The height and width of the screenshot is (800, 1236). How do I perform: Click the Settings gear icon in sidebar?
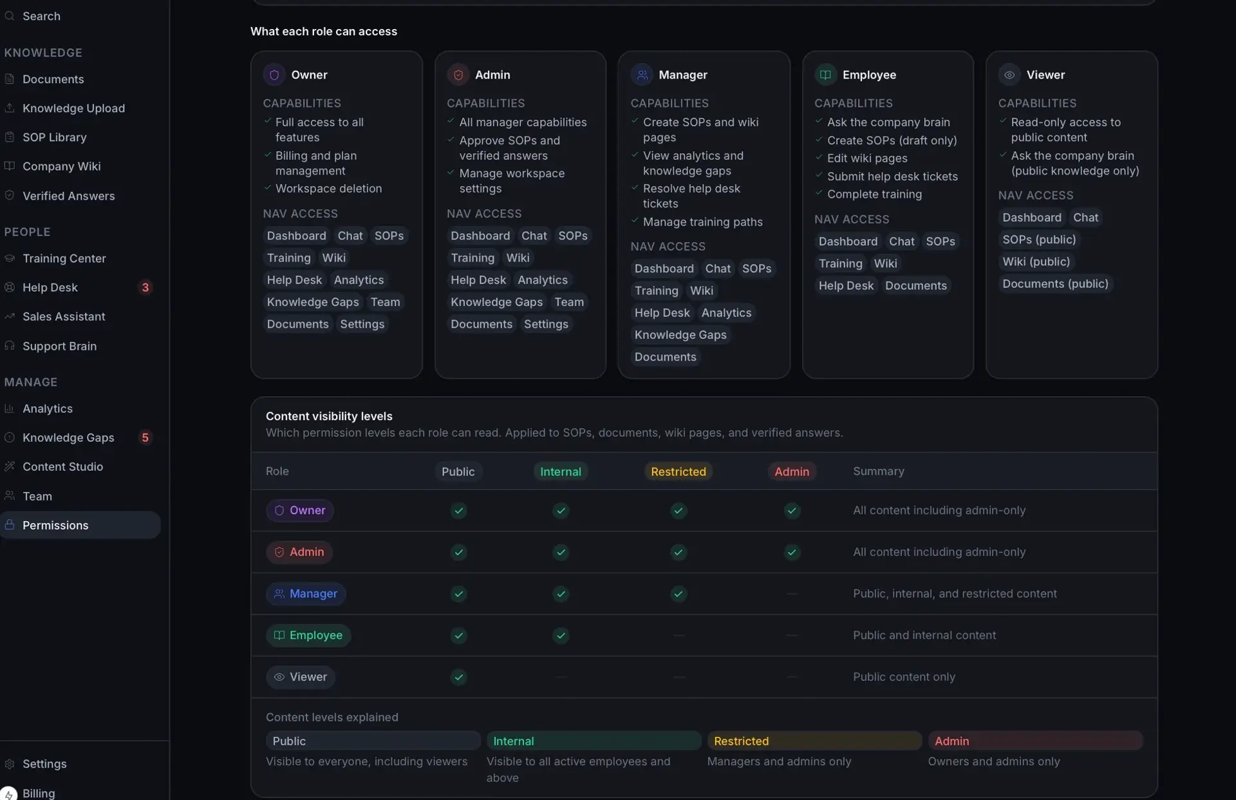coord(10,763)
